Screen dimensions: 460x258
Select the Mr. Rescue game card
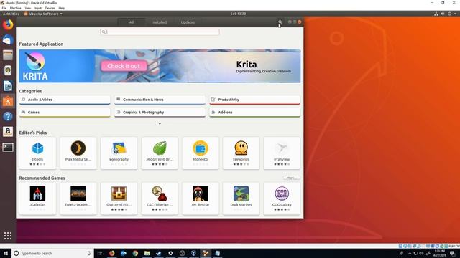tap(201, 199)
